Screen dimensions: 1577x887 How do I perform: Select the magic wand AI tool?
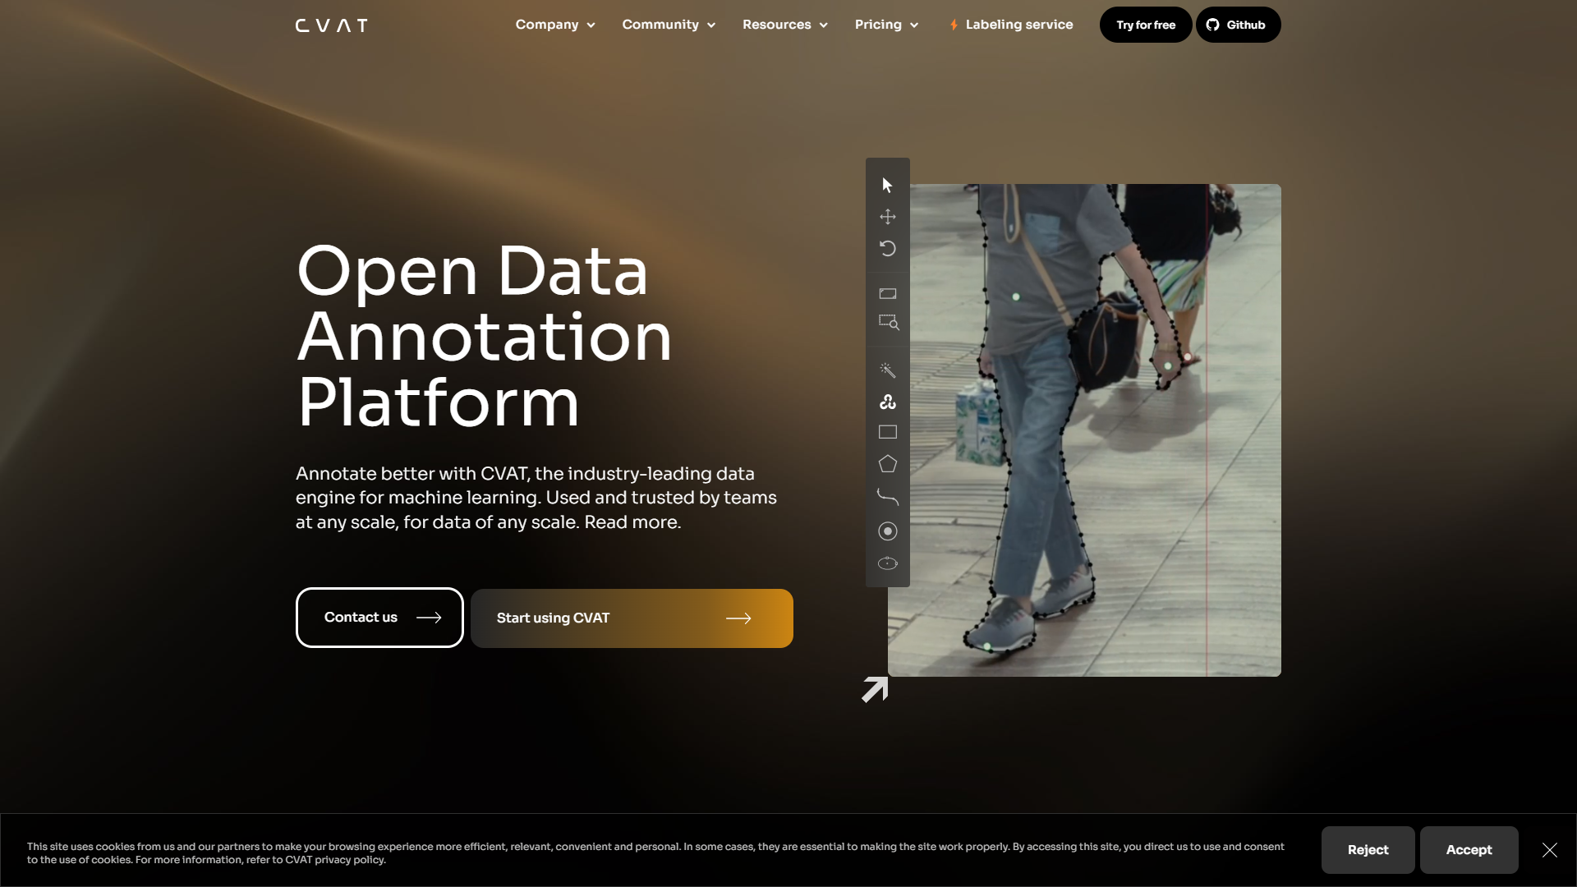pyautogui.click(x=887, y=371)
